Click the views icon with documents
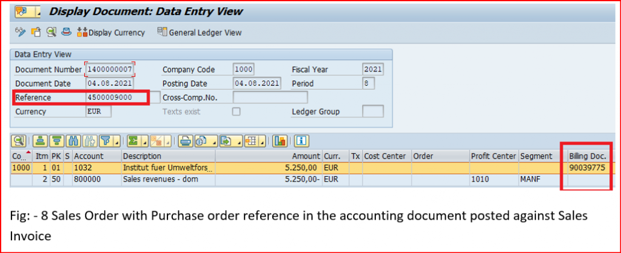Screen dimensions: 621x253 click(203, 140)
